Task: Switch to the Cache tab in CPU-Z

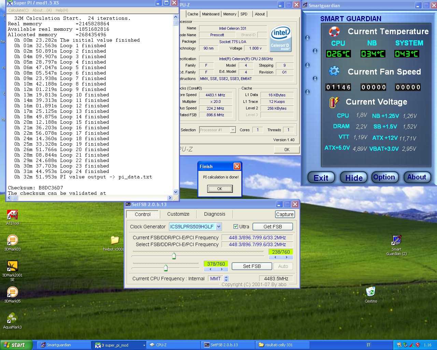Action: pyautogui.click(x=193, y=14)
